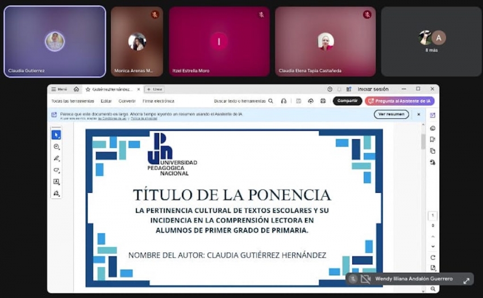Choose the add text box tool
Screen dimensions: 483x298
56,182
